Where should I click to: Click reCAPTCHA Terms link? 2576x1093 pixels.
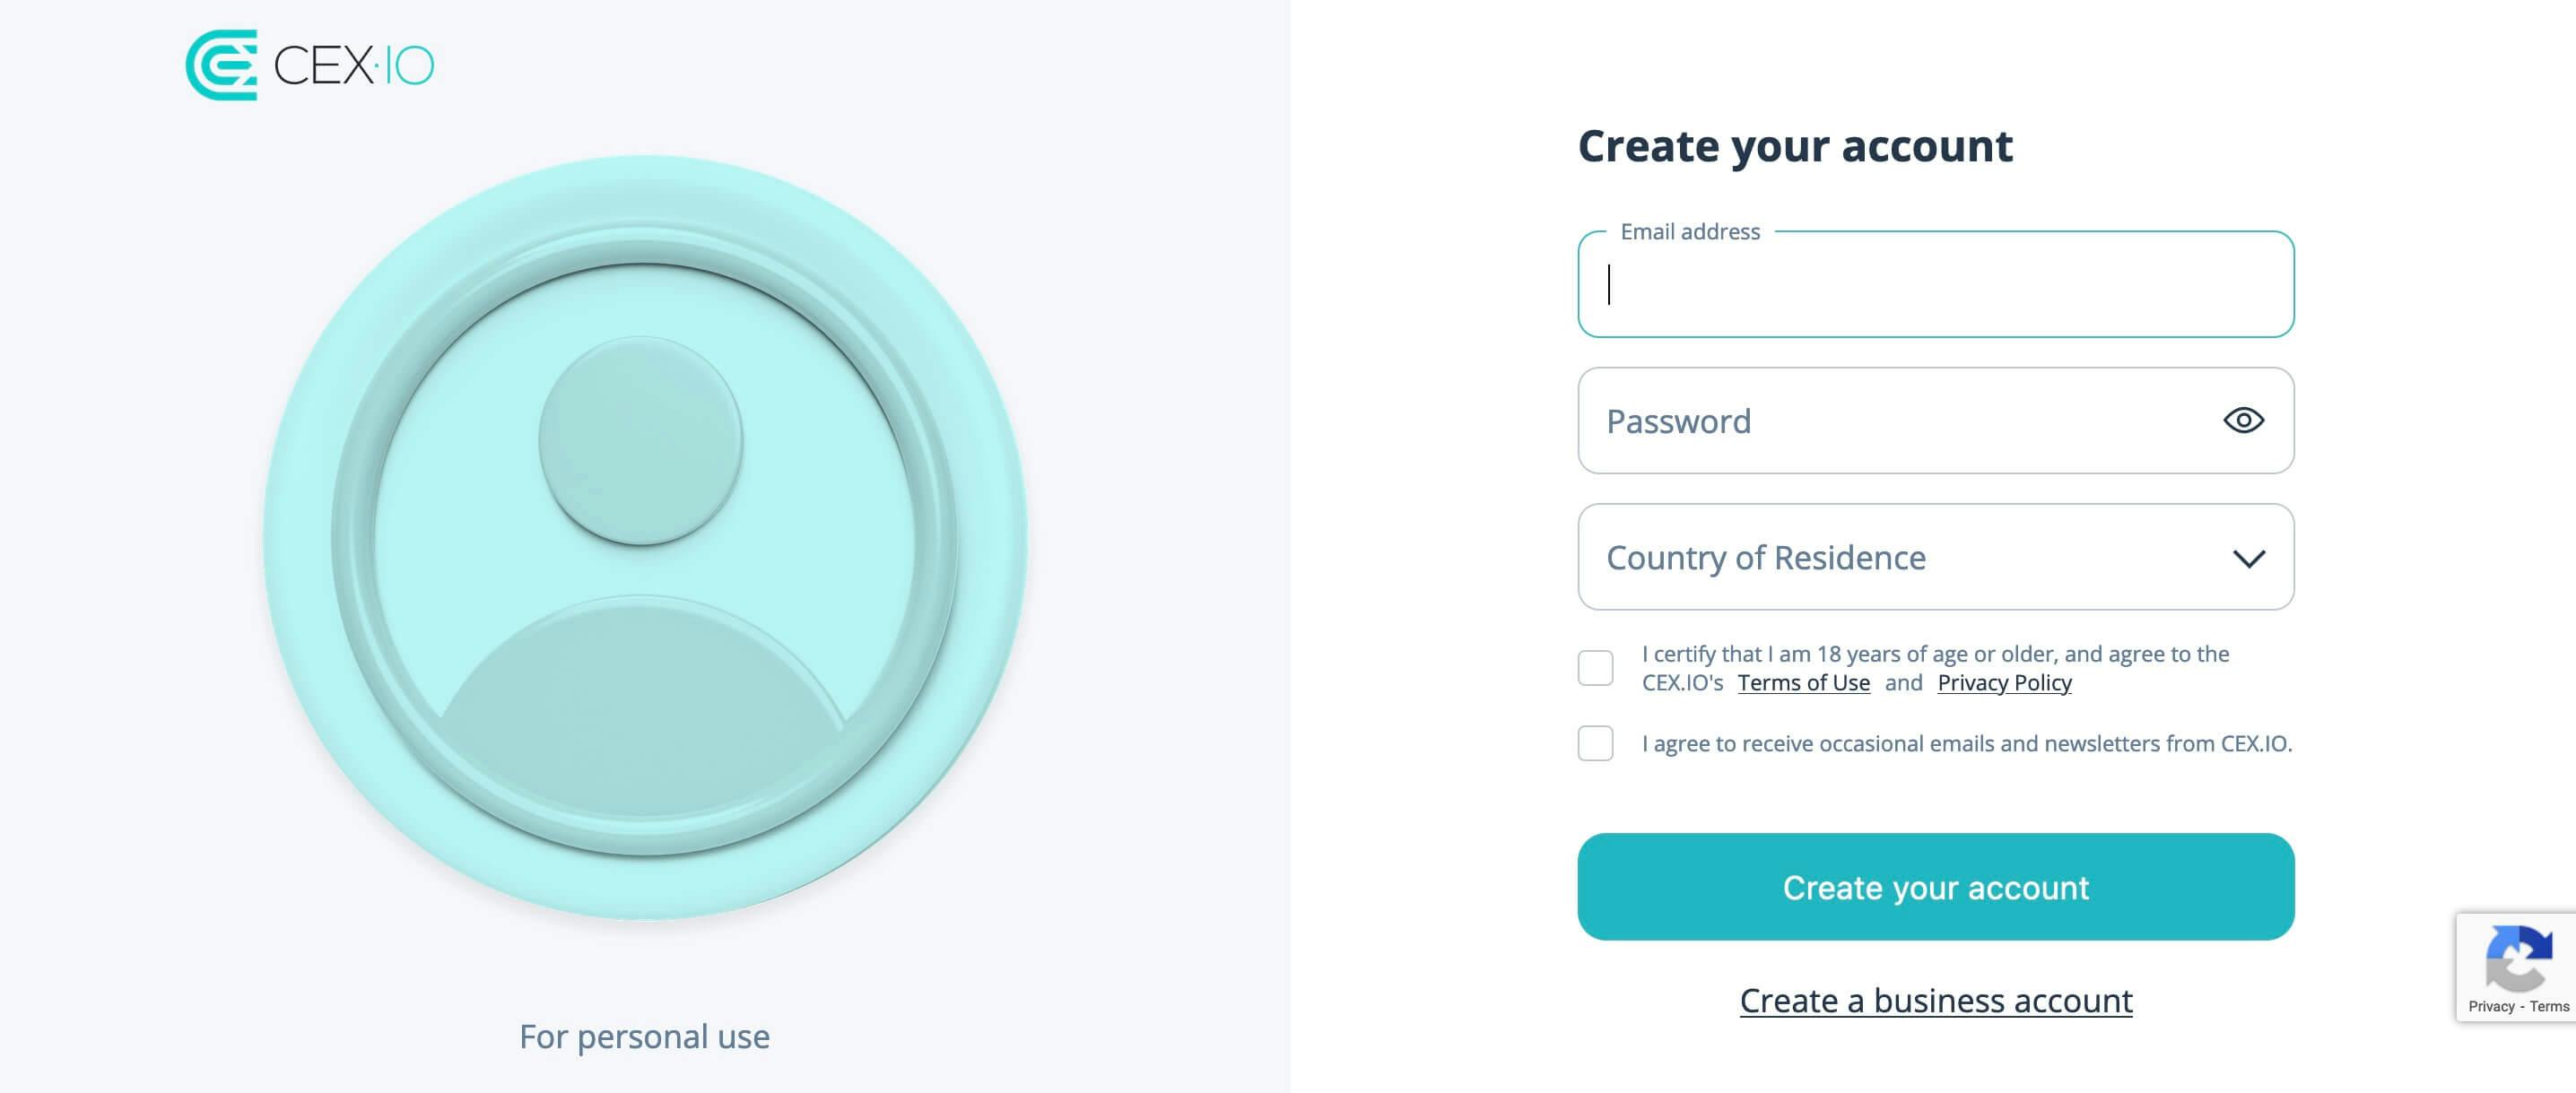pyautogui.click(x=2549, y=1007)
